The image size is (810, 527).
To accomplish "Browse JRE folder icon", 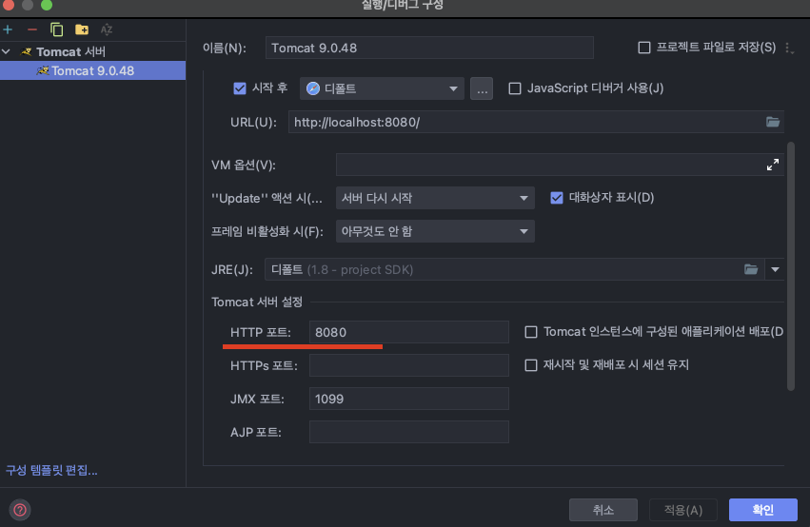I will tap(751, 269).
